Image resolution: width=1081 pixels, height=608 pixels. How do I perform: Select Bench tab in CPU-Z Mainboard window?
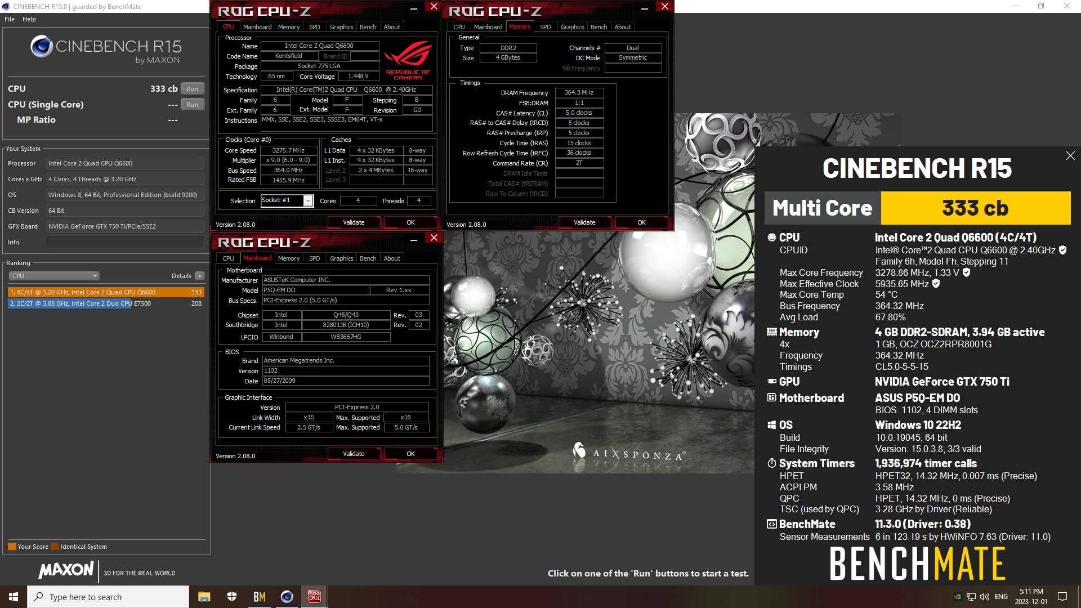pos(368,258)
